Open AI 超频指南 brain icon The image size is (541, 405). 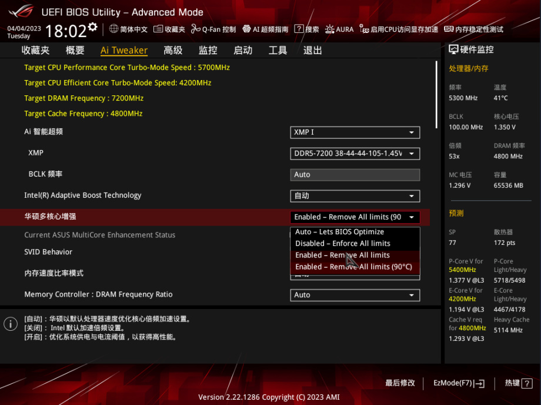click(246, 29)
